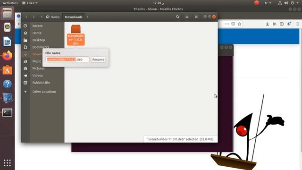Go back in Files window
The image size is (302, 170).
[26, 17]
